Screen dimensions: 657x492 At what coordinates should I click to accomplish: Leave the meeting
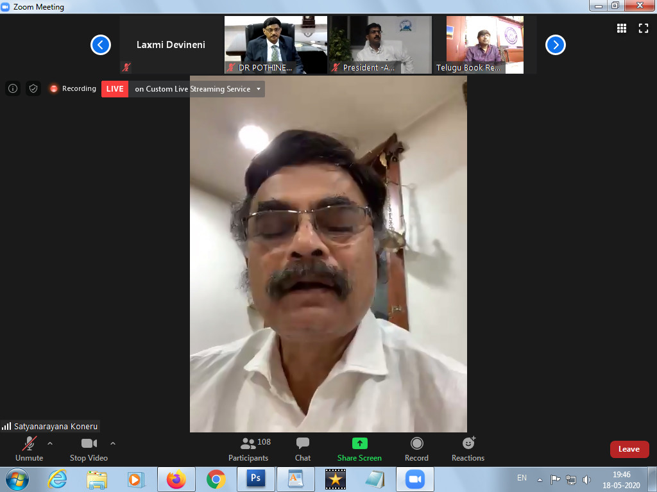click(x=629, y=449)
